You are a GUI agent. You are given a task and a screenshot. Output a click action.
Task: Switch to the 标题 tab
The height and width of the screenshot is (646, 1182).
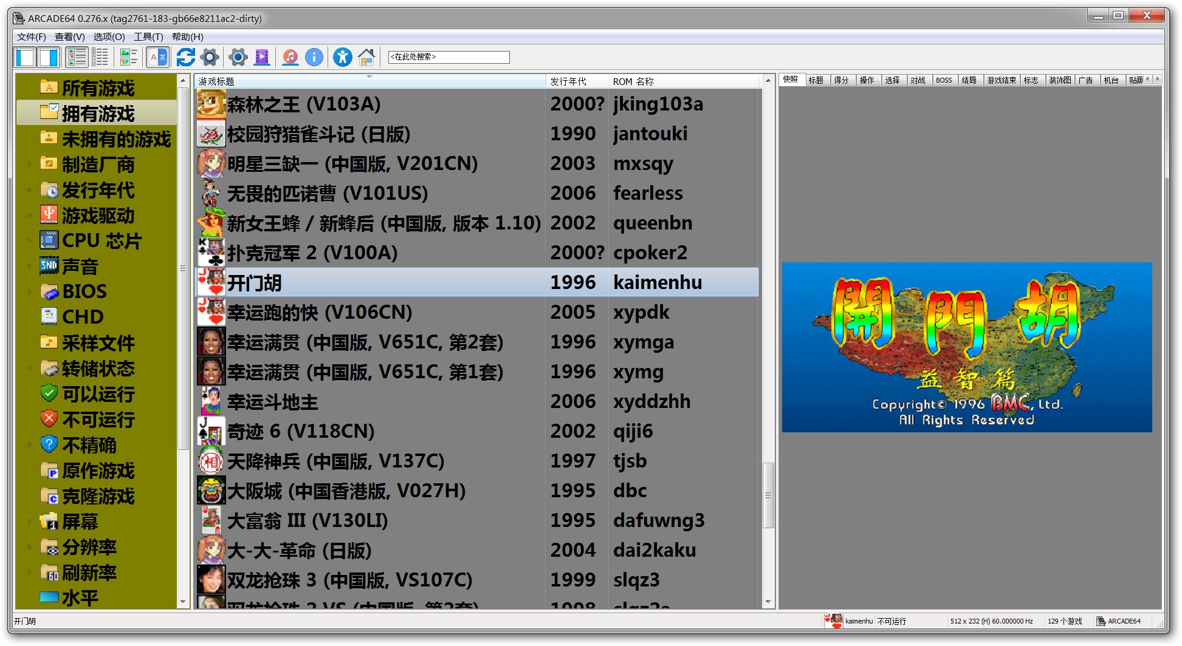tap(816, 80)
